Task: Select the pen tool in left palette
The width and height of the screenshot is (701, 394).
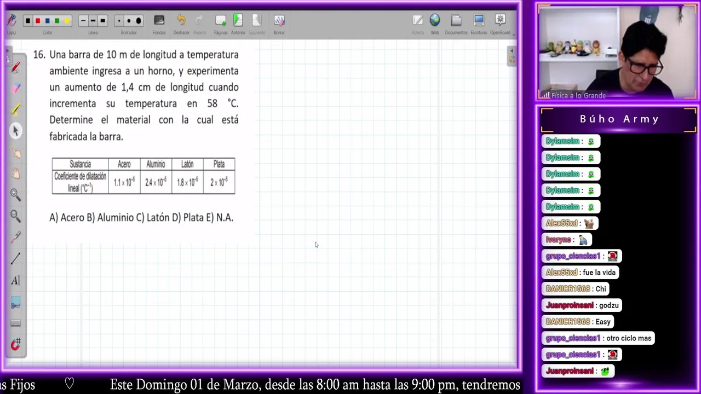Action: pos(15,67)
